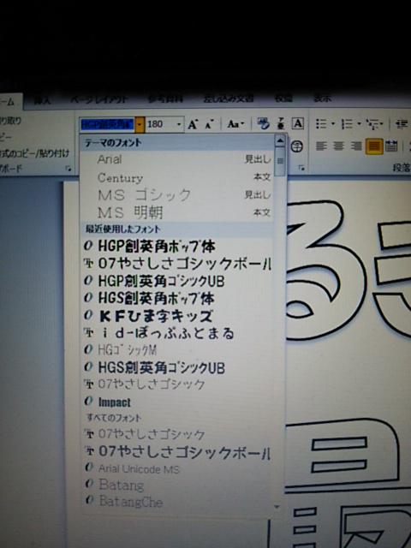Image resolution: width=411 pixels, height=548 pixels.
Task: Open the 挿入 ribbon tab
Action: [42, 101]
